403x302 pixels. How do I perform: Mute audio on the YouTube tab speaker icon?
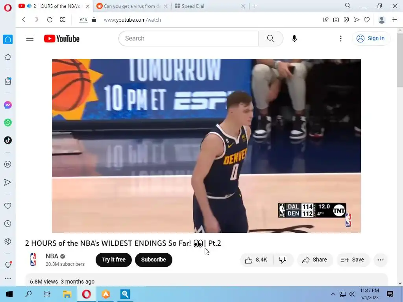click(29, 6)
